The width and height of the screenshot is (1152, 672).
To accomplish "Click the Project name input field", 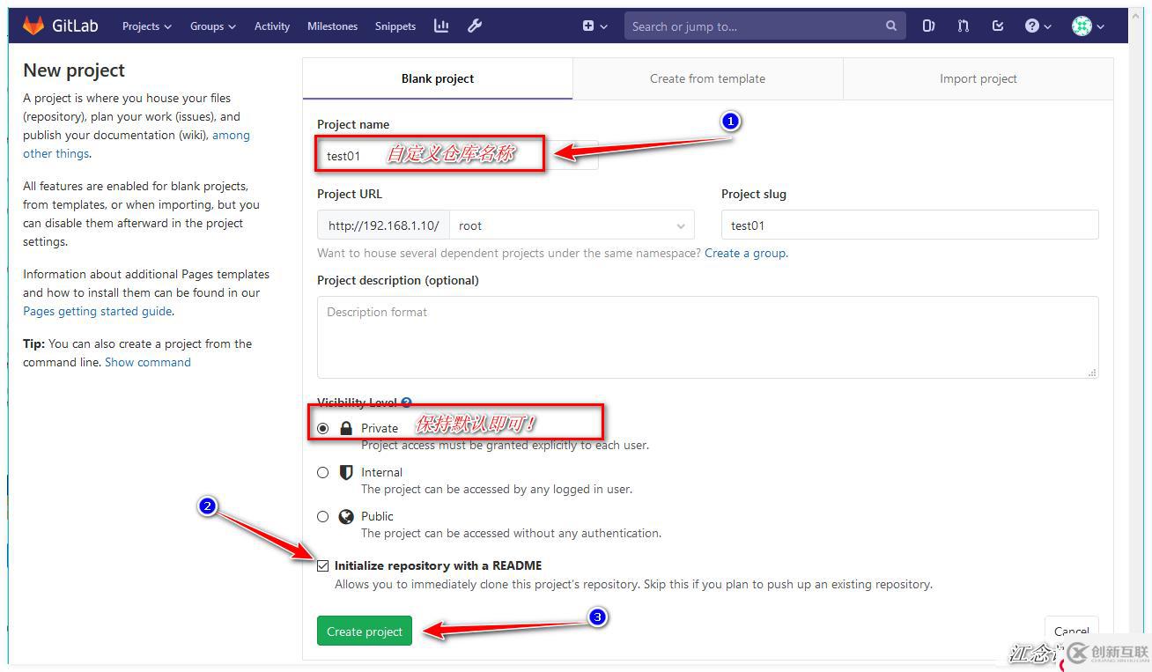I will [457, 155].
